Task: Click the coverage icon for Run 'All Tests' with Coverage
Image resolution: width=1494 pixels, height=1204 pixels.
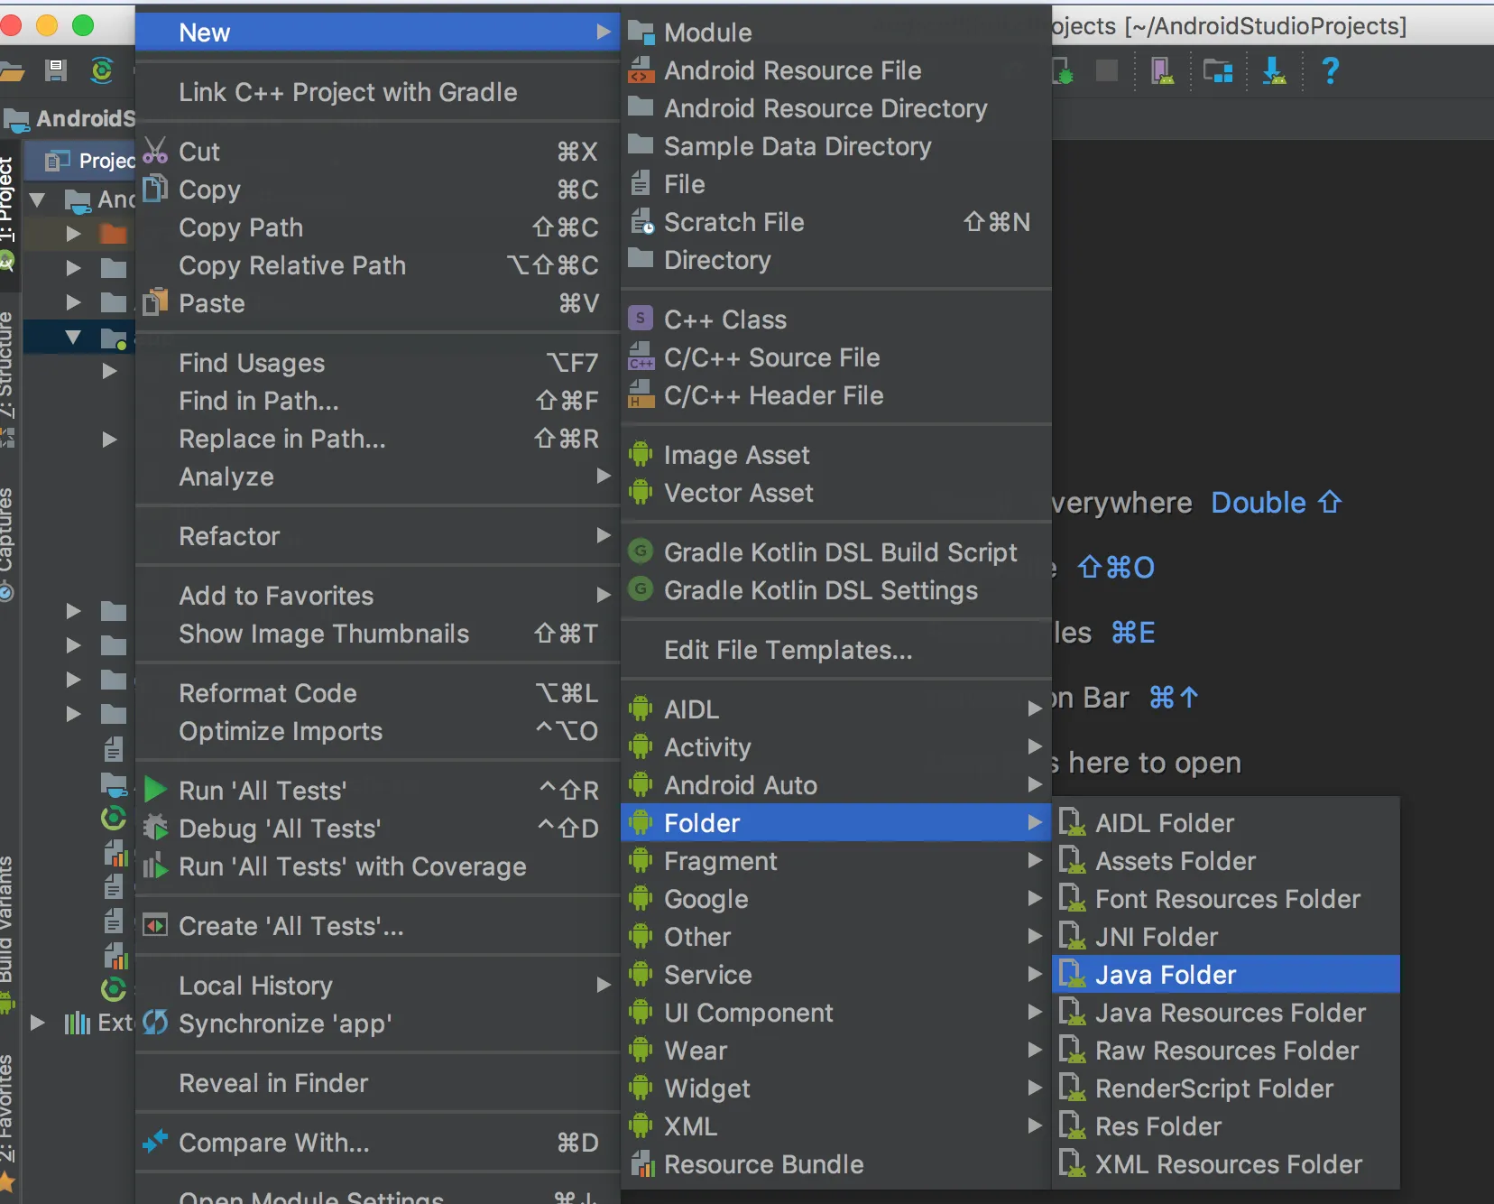Action: tap(155, 866)
